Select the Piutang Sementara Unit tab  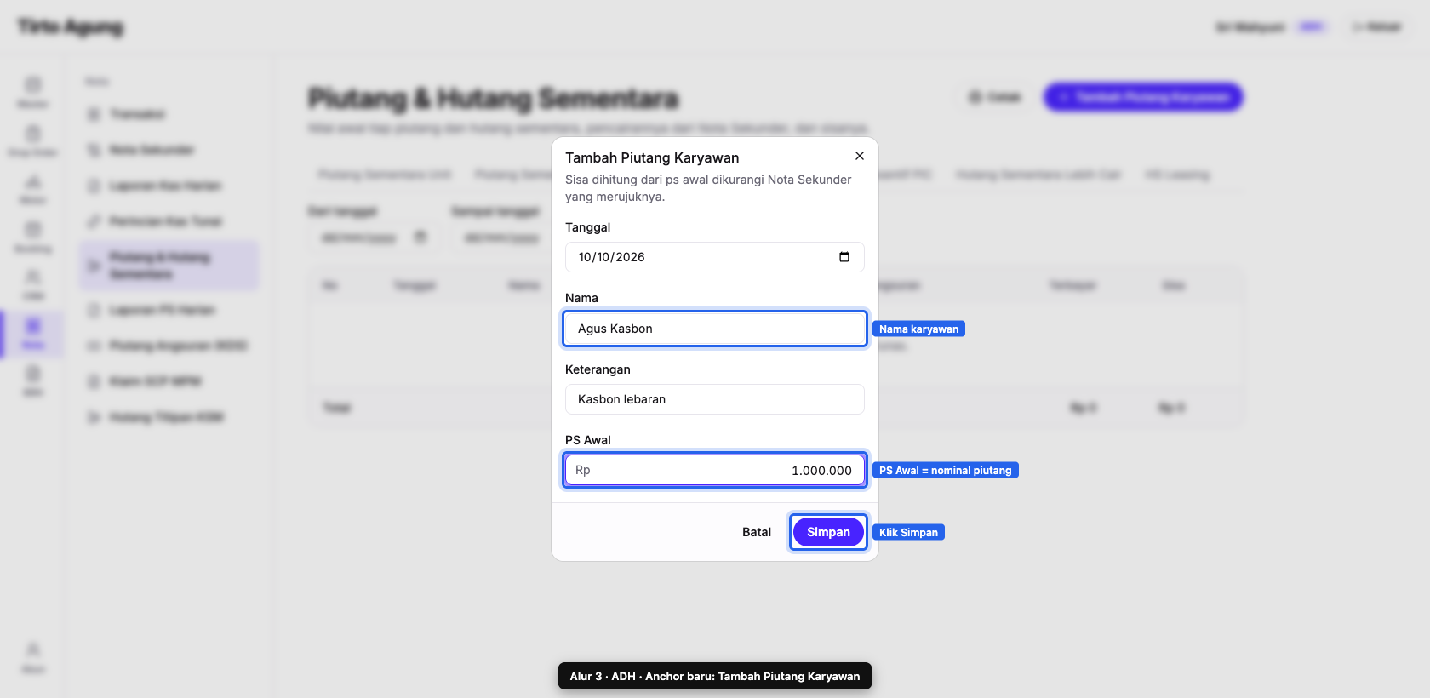click(385, 174)
